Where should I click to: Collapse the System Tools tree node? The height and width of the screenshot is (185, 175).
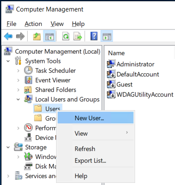[8, 61]
